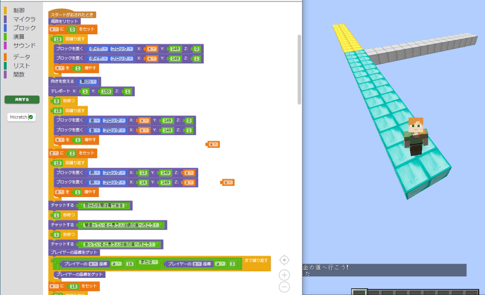Open the 演算 block category
Viewport: 485px width, 295px height.
19,37
